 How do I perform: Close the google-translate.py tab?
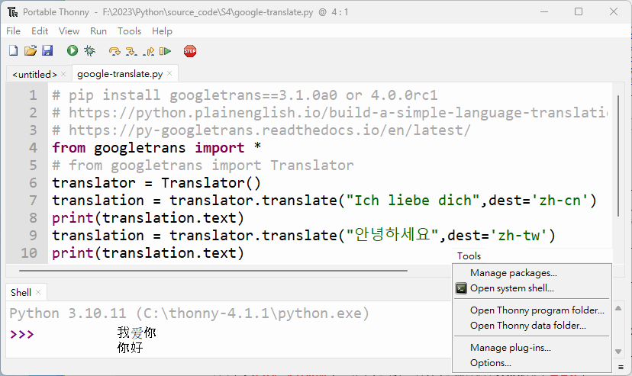point(171,74)
